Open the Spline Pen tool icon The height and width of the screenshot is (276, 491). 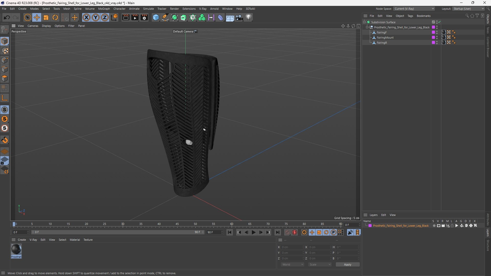click(165, 17)
